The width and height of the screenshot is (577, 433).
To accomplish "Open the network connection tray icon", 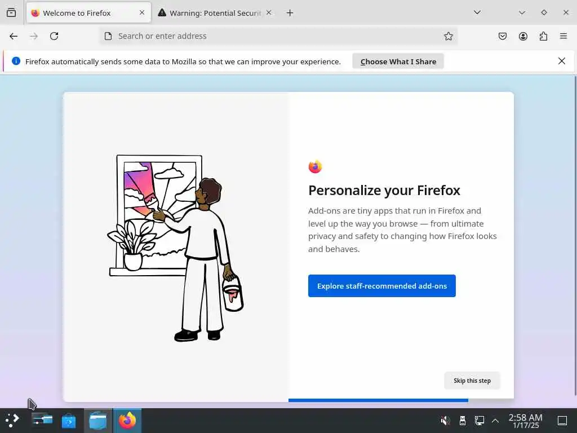I will (x=480, y=421).
